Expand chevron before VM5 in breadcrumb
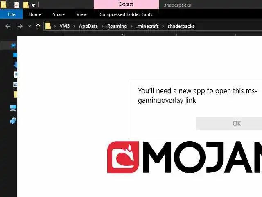 click(x=55, y=26)
